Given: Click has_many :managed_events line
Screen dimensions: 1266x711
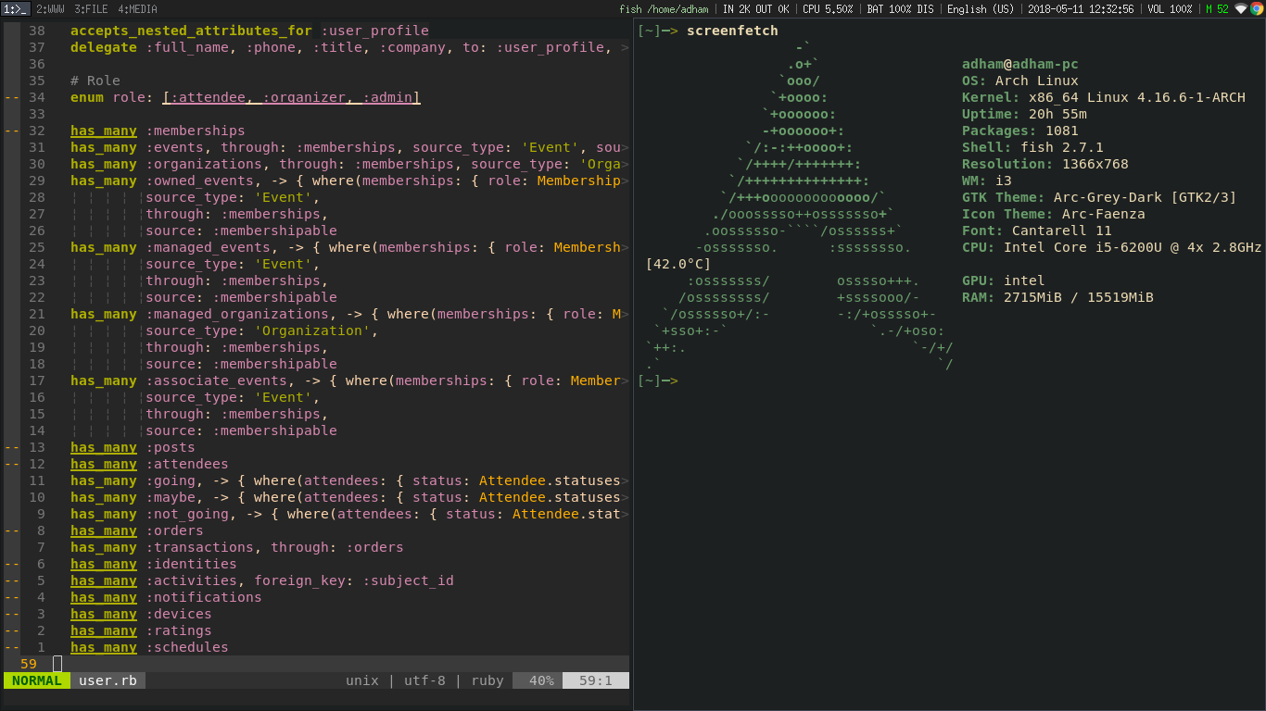Looking at the screenshot, I should pos(349,247).
